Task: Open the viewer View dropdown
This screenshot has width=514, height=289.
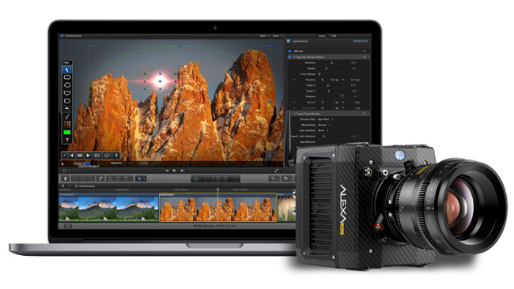Action: coord(278,36)
